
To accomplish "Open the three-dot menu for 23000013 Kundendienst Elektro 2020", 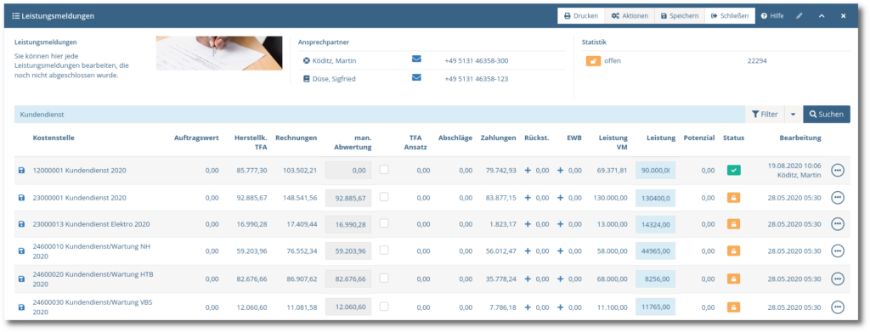I will point(837,224).
